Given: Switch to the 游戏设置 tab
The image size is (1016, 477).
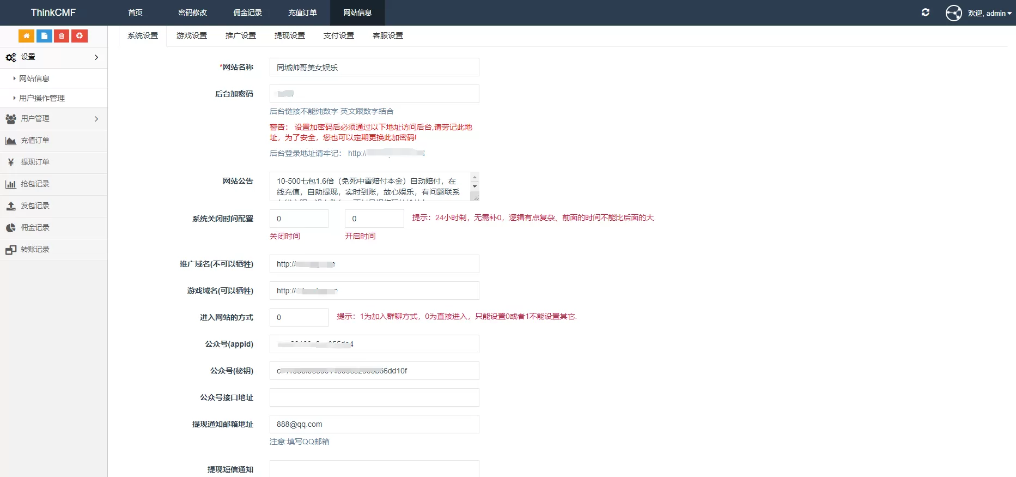Looking at the screenshot, I should pos(192,36).
